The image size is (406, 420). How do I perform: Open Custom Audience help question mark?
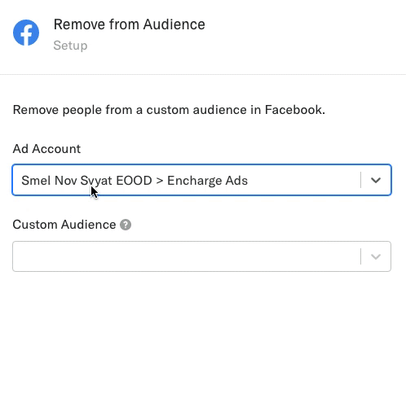click(126, 225)
